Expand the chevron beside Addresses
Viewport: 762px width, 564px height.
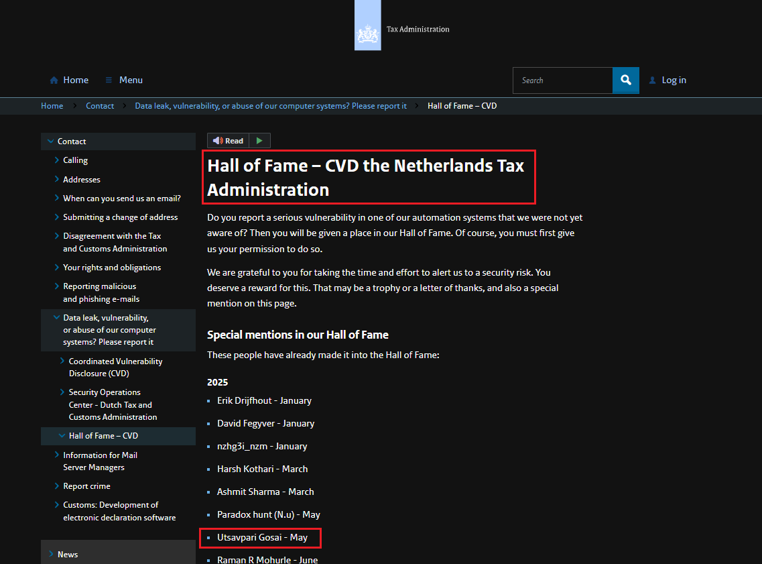[57, 179]
